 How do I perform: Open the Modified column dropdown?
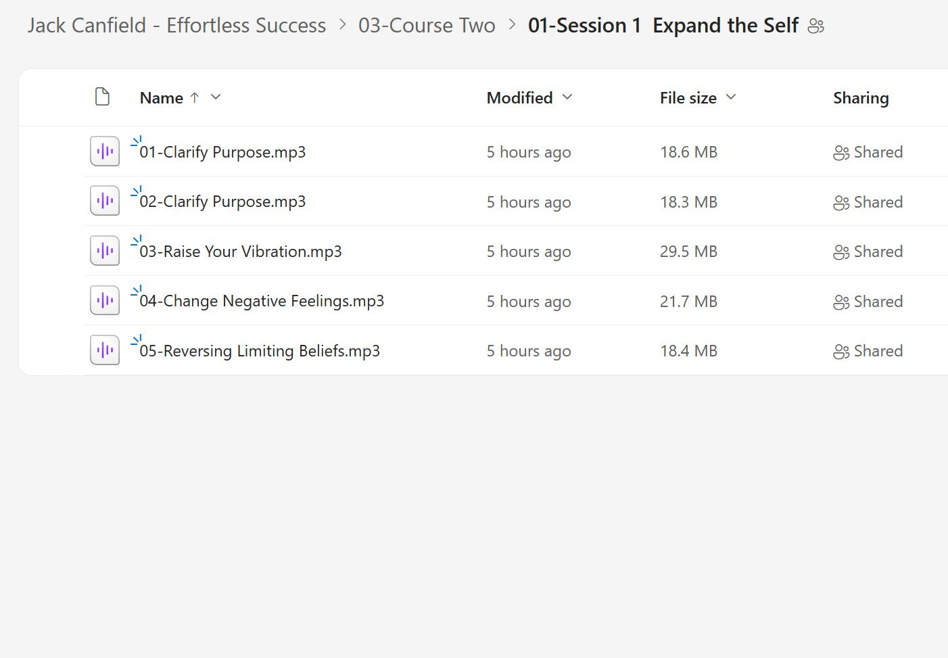click(x=567, y=97)
